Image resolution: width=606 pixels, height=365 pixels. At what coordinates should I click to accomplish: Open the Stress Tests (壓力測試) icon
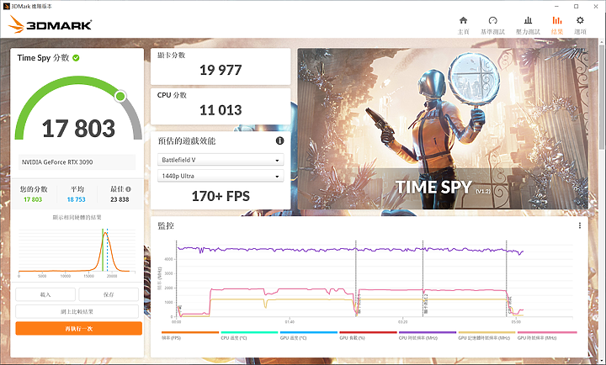528,20
